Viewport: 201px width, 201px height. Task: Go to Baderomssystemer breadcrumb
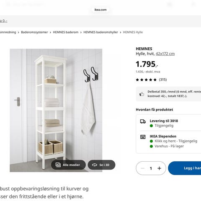34,32
